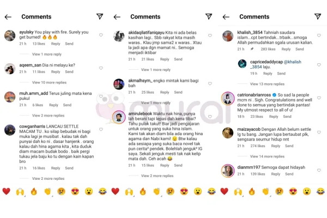The height and width of the screenshot is (218, 327).
Task: Toggle like heart on amirulebook's comment
Action: point(210,117)
